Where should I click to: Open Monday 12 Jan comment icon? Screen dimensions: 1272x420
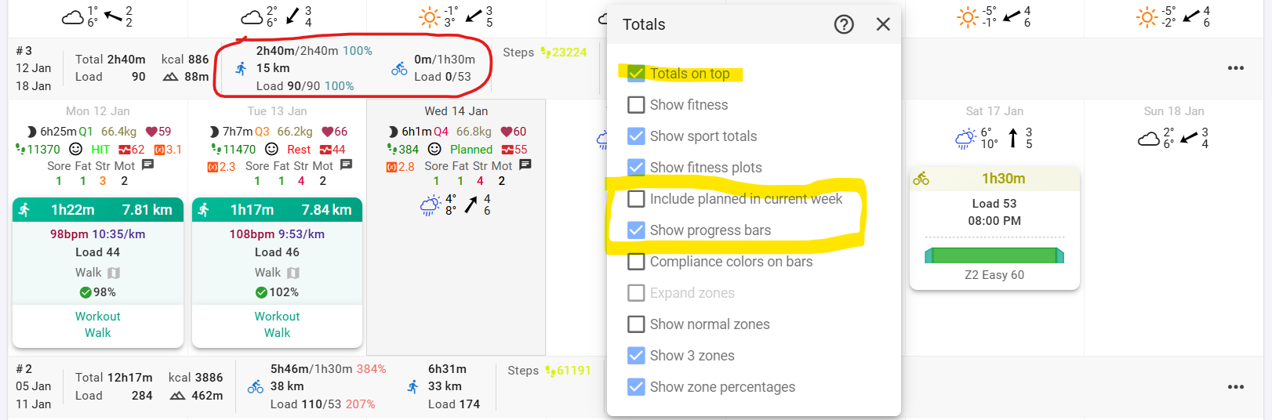tap(147, 165)
